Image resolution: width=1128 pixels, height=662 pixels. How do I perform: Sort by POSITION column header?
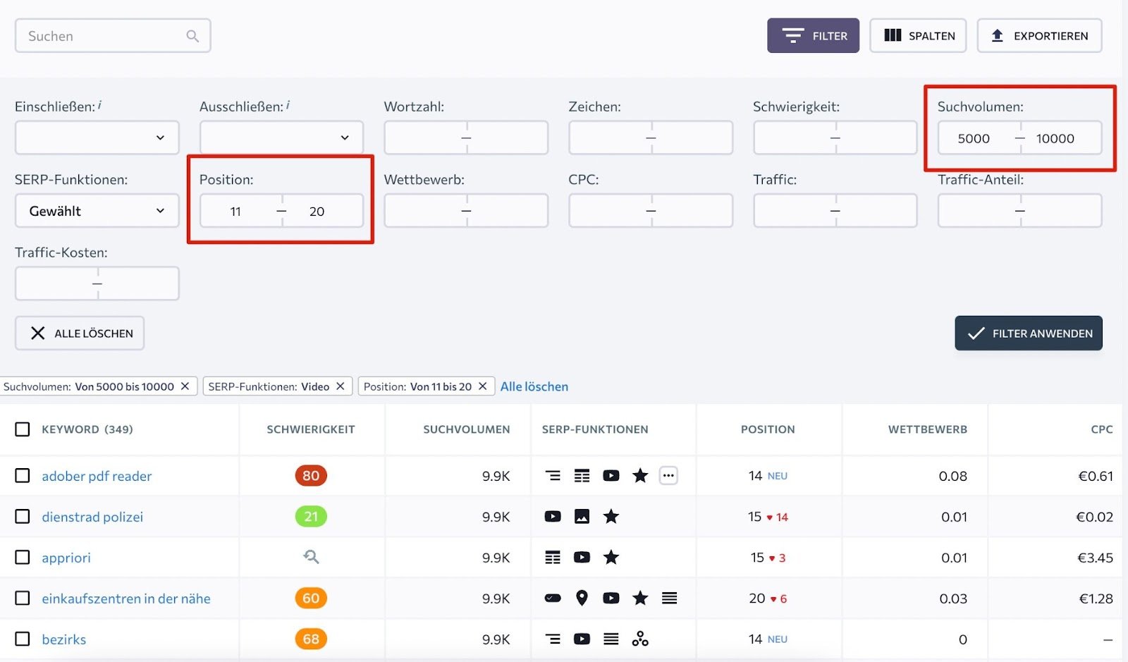point(768,429)
